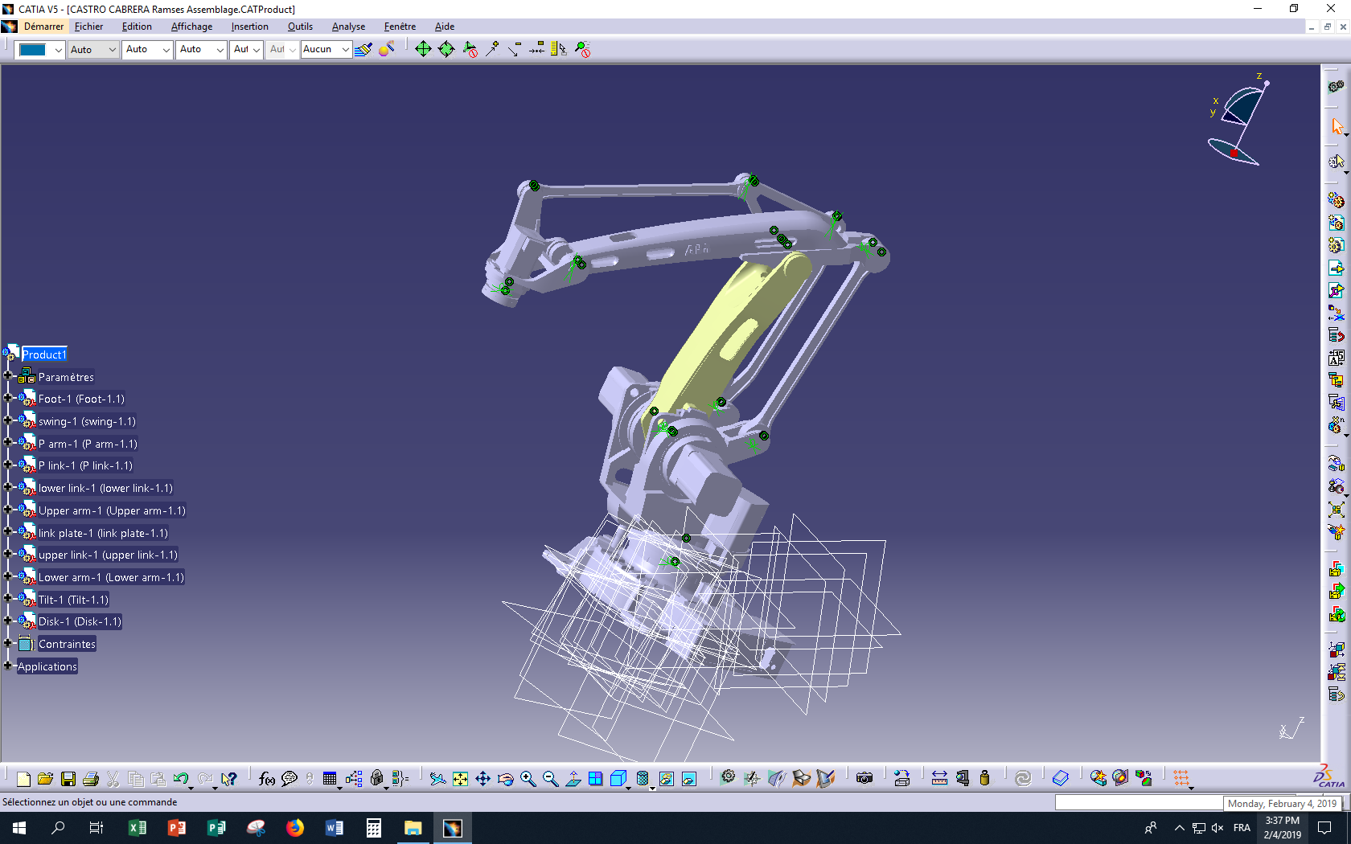Image resolution: width=1351 pixels, height=844 pixels.
Task: Click the Zoom Out magnifier
Action: 550,778
